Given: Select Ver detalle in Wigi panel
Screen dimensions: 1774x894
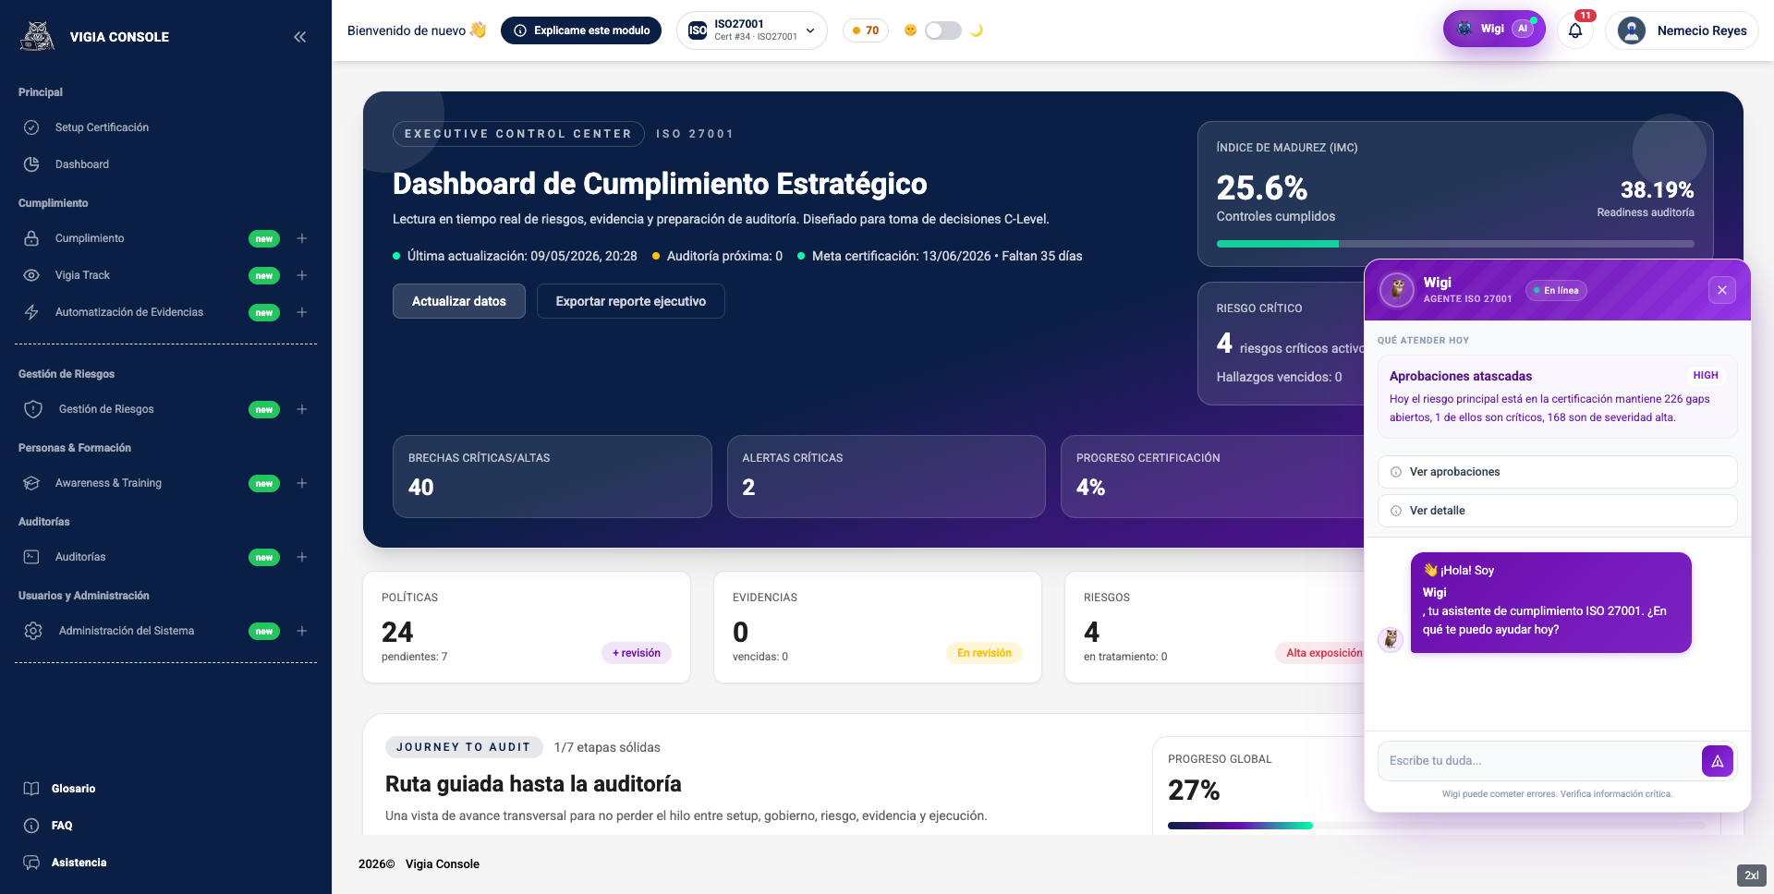Looking at the screenshot, I should click(x=1557, y=511).
